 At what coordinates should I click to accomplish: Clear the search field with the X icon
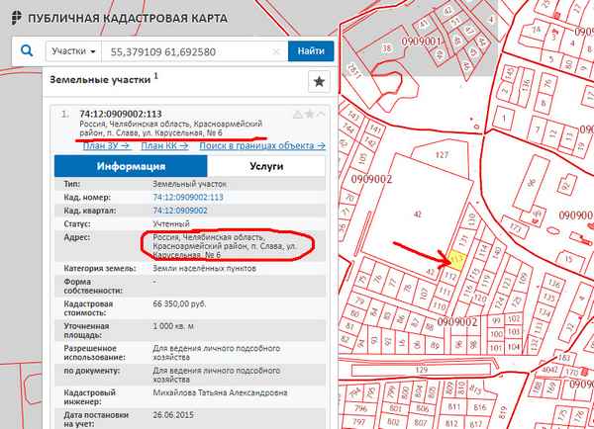click(x=276, y=50)
